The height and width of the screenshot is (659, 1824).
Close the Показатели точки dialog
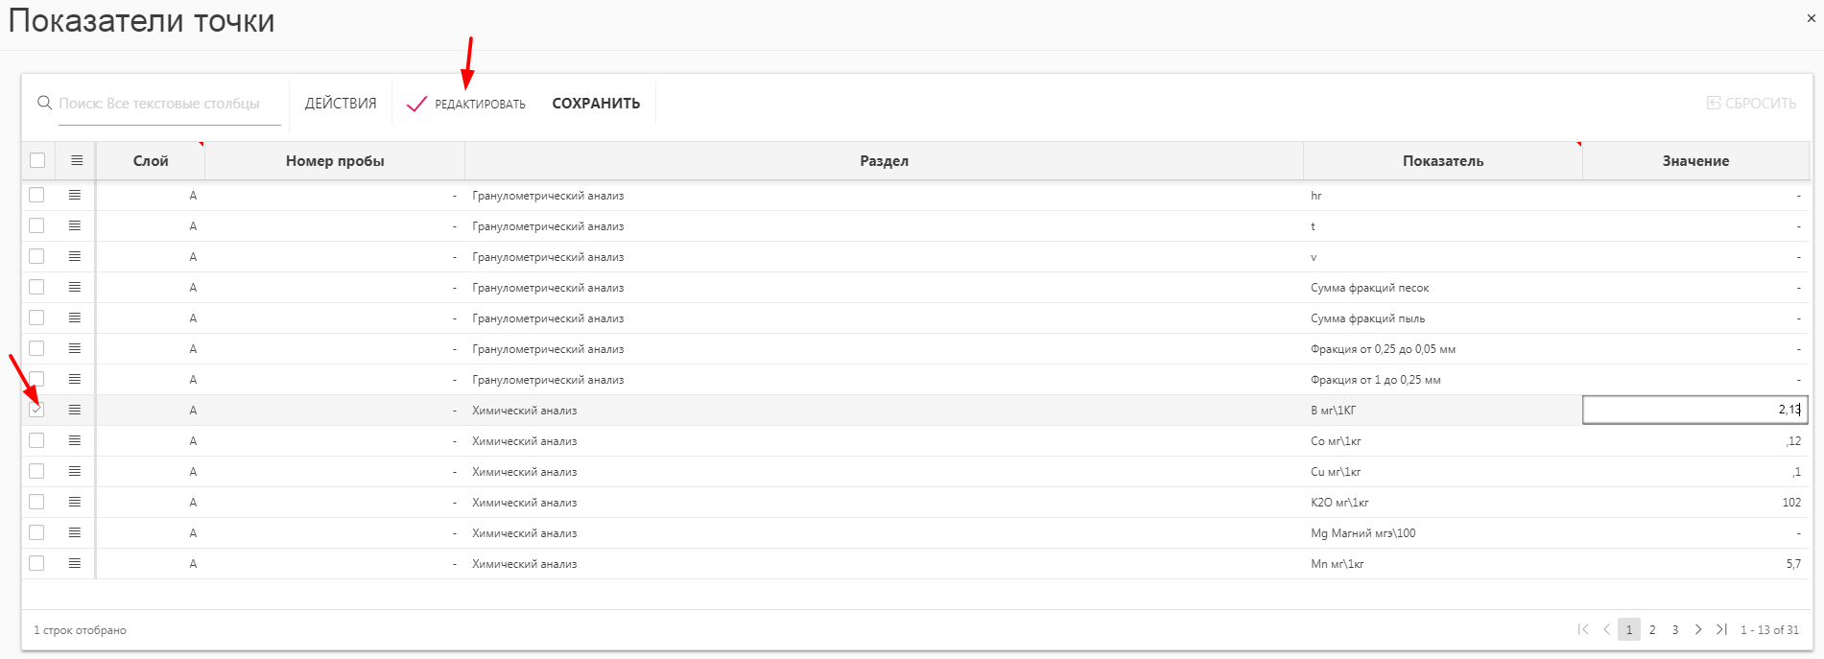point(1811,18)
